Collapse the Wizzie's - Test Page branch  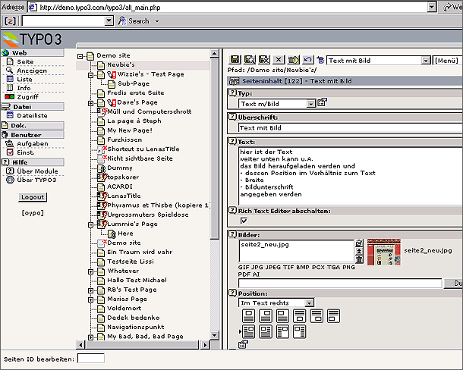click(90, 75)
